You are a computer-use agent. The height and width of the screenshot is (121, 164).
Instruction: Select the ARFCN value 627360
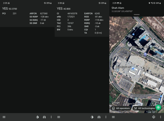(x=44, y=13)
